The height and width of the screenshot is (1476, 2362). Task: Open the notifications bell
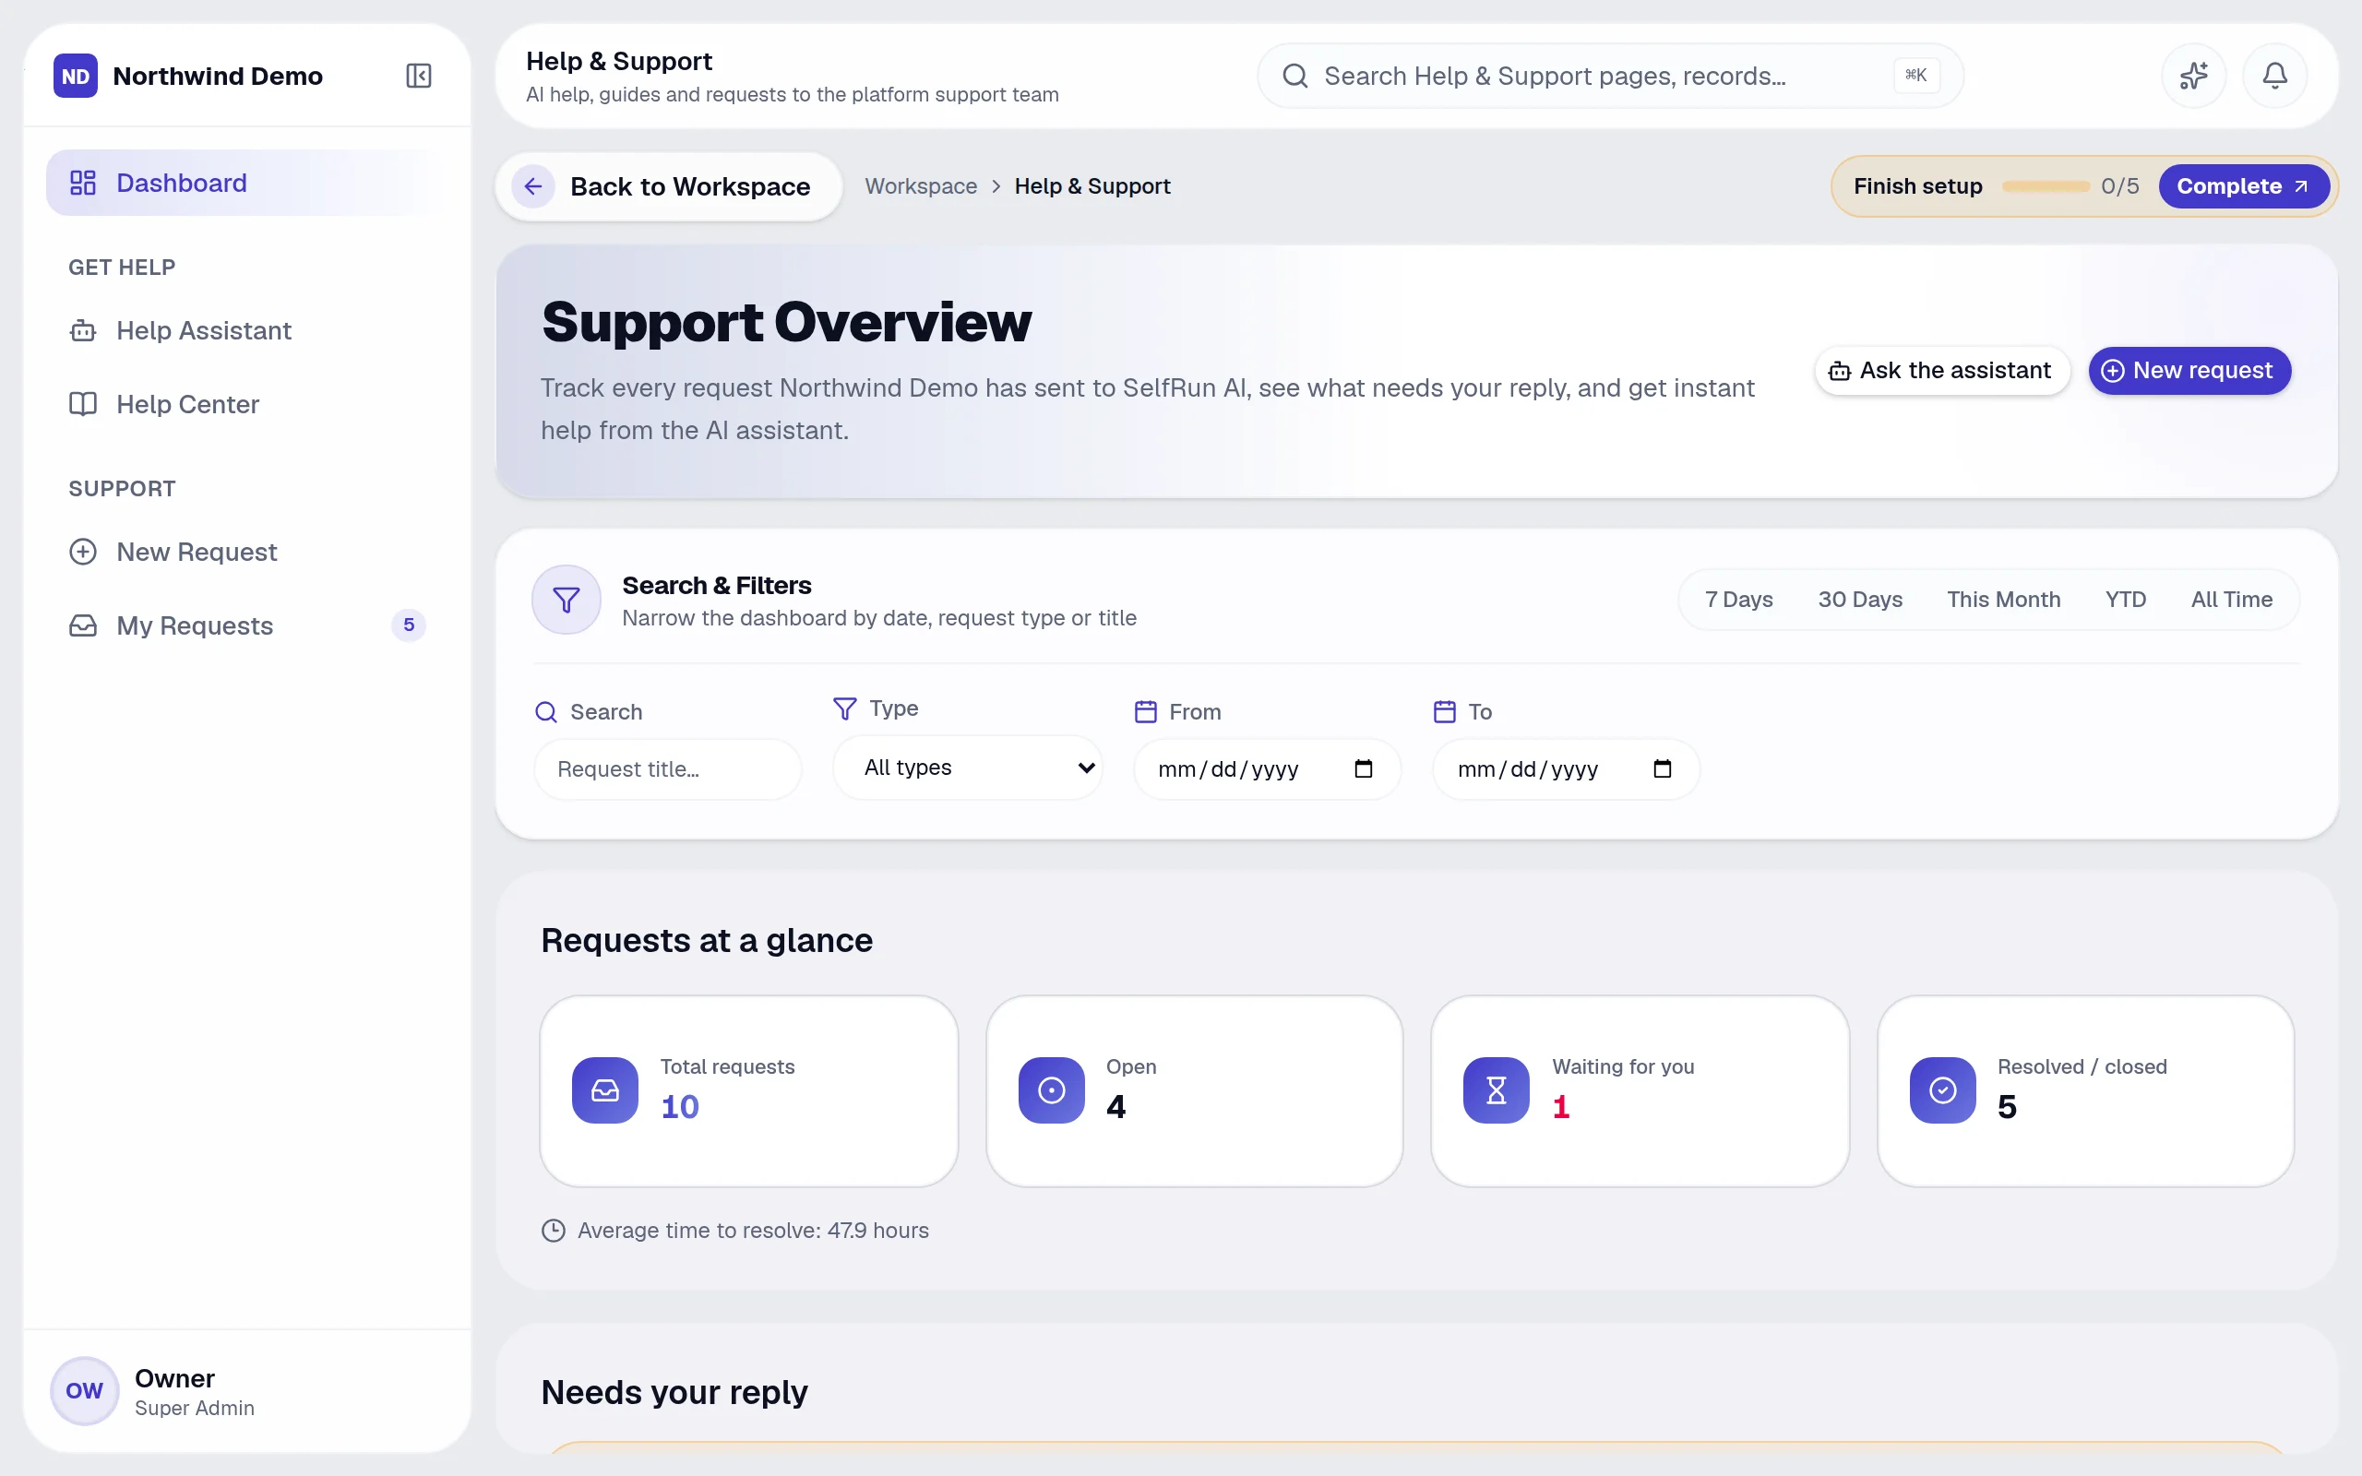[x=2274, y=75]
